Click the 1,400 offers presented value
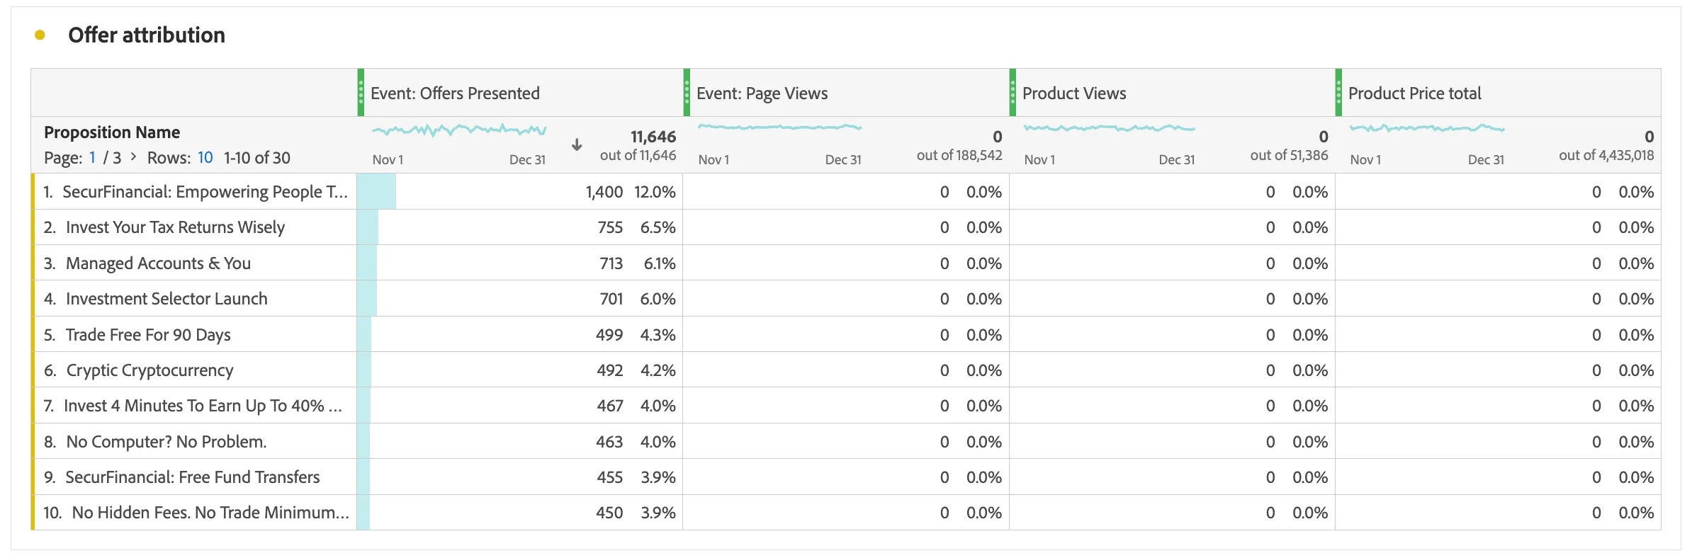 (604, 192)
